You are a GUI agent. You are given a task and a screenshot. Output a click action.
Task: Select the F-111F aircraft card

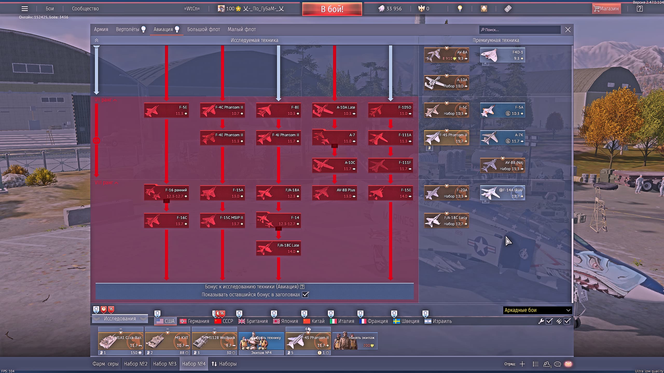click(x=391, y=166)
